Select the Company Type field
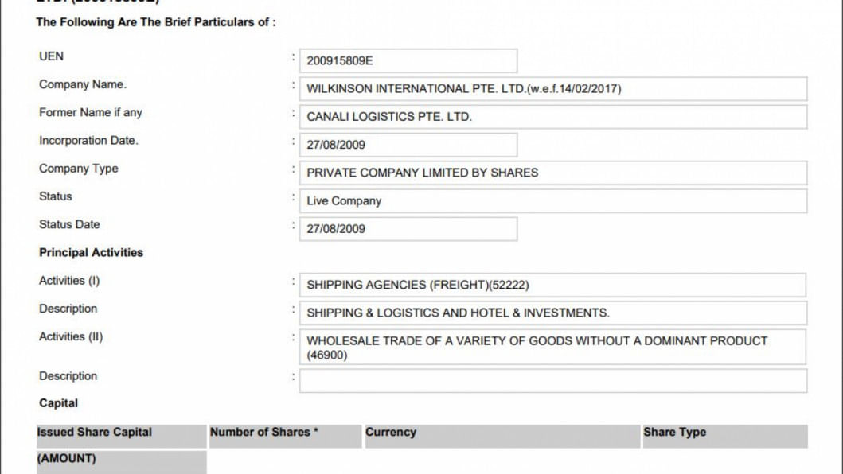The image size is (843, 474). click(x=552, y=173)
